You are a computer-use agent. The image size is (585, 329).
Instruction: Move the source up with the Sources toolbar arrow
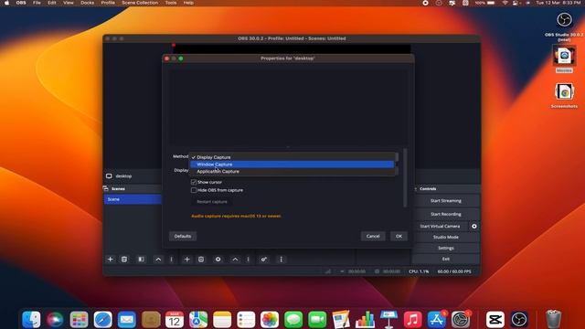coord(235,260)
